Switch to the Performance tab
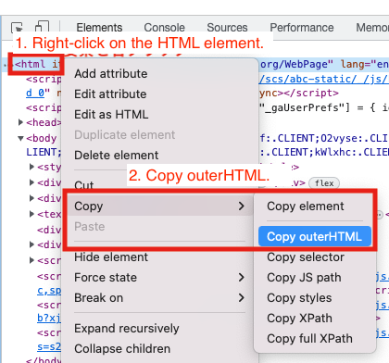This screenshot has width=389, height=363. [302, 28]
